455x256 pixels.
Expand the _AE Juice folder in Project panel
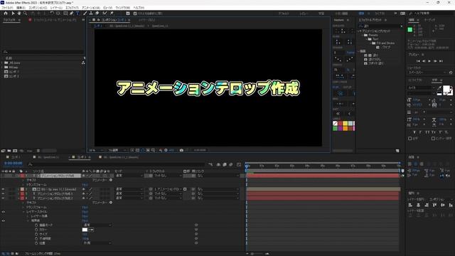2,63
